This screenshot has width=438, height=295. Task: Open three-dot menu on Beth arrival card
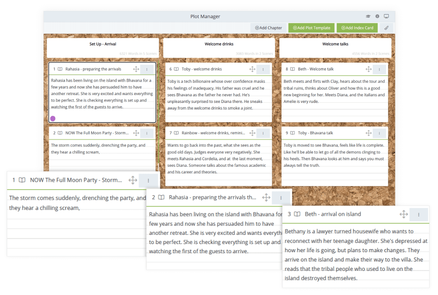point(419,214)
